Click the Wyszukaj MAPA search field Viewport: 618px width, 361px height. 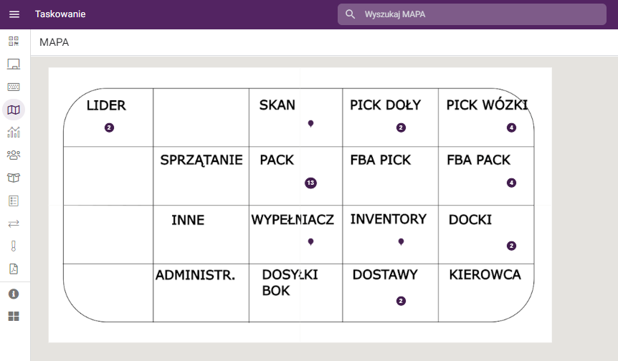pos(480,14)
